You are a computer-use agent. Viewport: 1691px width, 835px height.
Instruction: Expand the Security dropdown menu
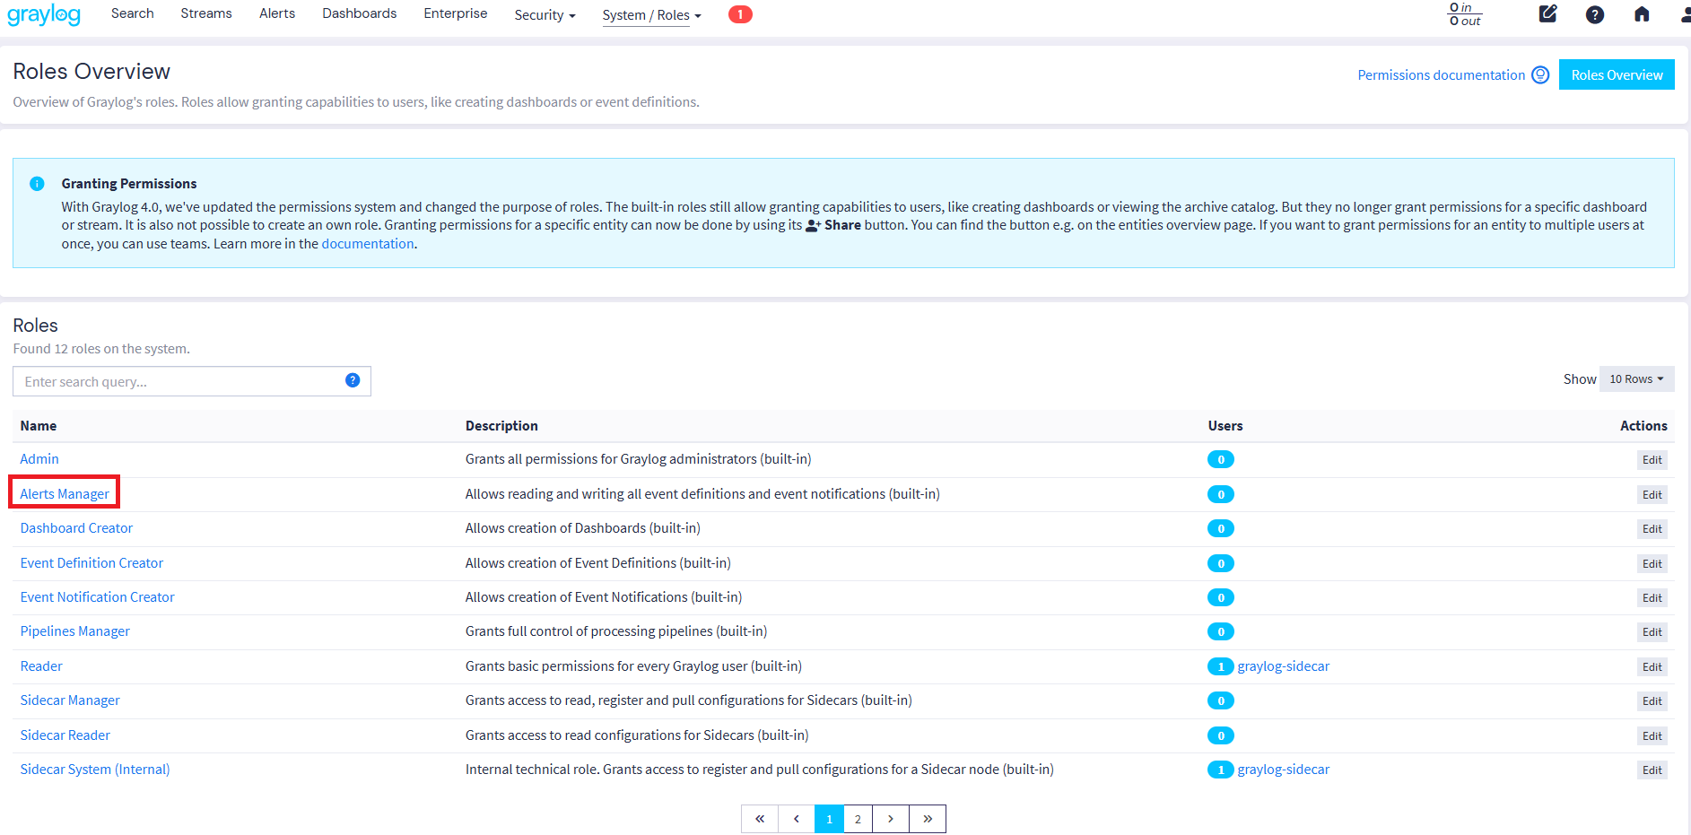pos(544,15)
